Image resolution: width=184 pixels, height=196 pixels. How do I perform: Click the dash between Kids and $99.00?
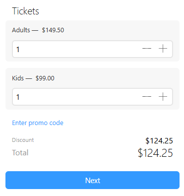[29, 78]
